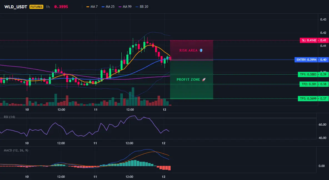Image resolution: width=329 pixels, height=180 pixels.
Task: Click the TP3: 0.3699 target label
Action: click(308, 98)
